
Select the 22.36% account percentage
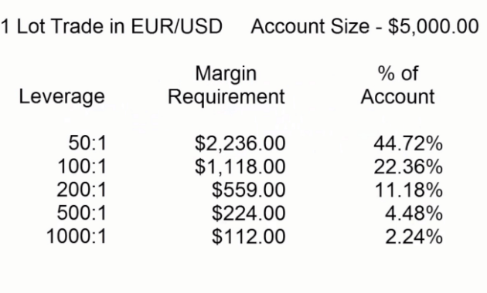tap(408, 167)
